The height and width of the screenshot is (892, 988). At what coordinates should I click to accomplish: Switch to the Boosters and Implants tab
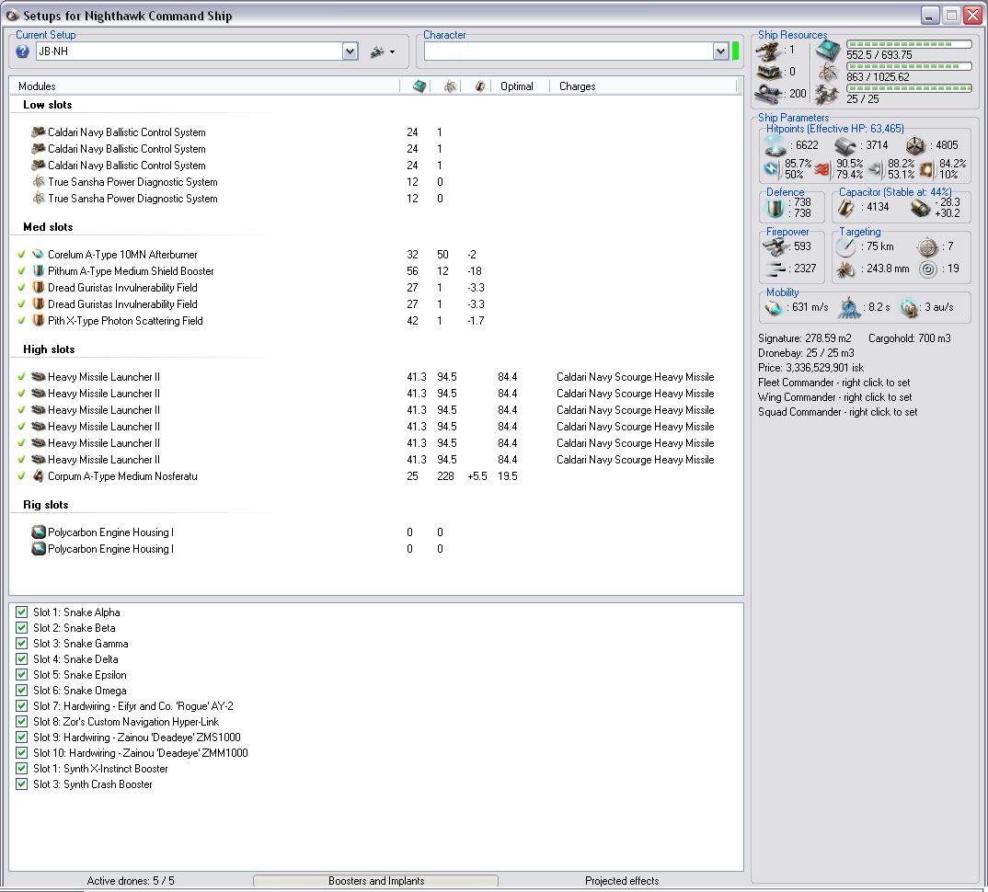(375, 881)
